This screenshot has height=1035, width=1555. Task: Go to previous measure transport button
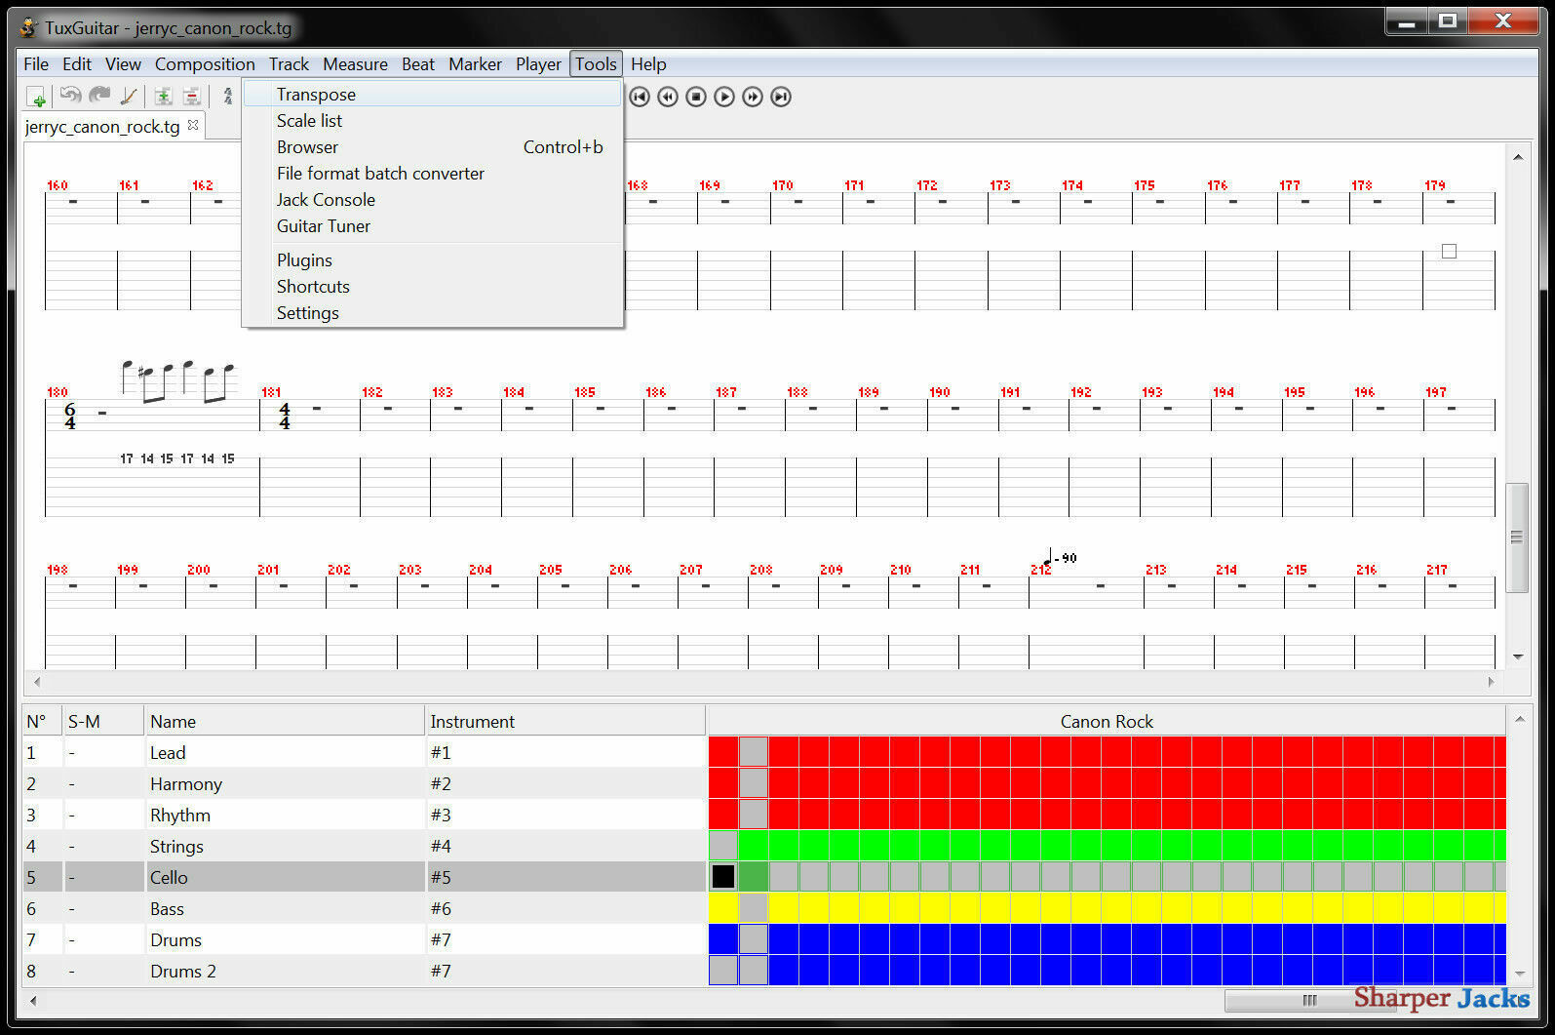(x=668, y=97)
